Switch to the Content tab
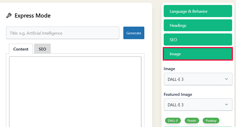Image resolution: width=236 pixels, height=127 pixels. pyautogui.click(x=21, y=49)
